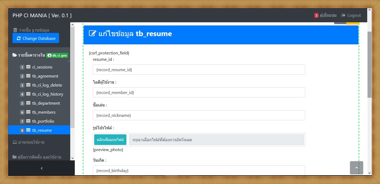Click the pencil edit icon in tb_resume header
The height and width of the screenshot is (184, 380).
(x=92, y=33)
